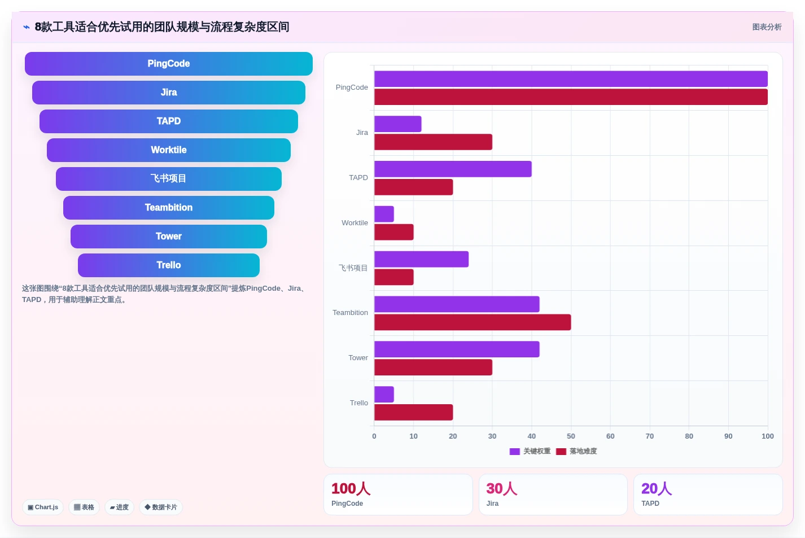Image resolution: width=805 pixels, height=538 pixels.
Task: Click the TAPD y-axis label
Action: (358, 178)
